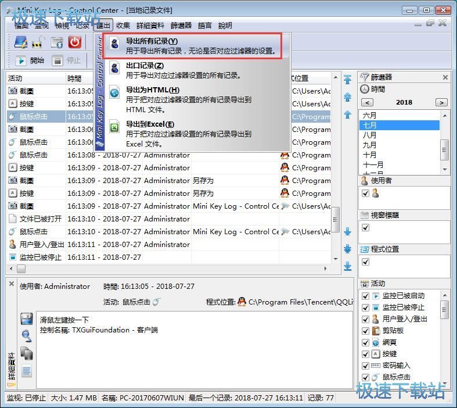457x408 pixels.
Task: Select 八月 in the month list
Action: pyautogui.click(x=400, y=135)
